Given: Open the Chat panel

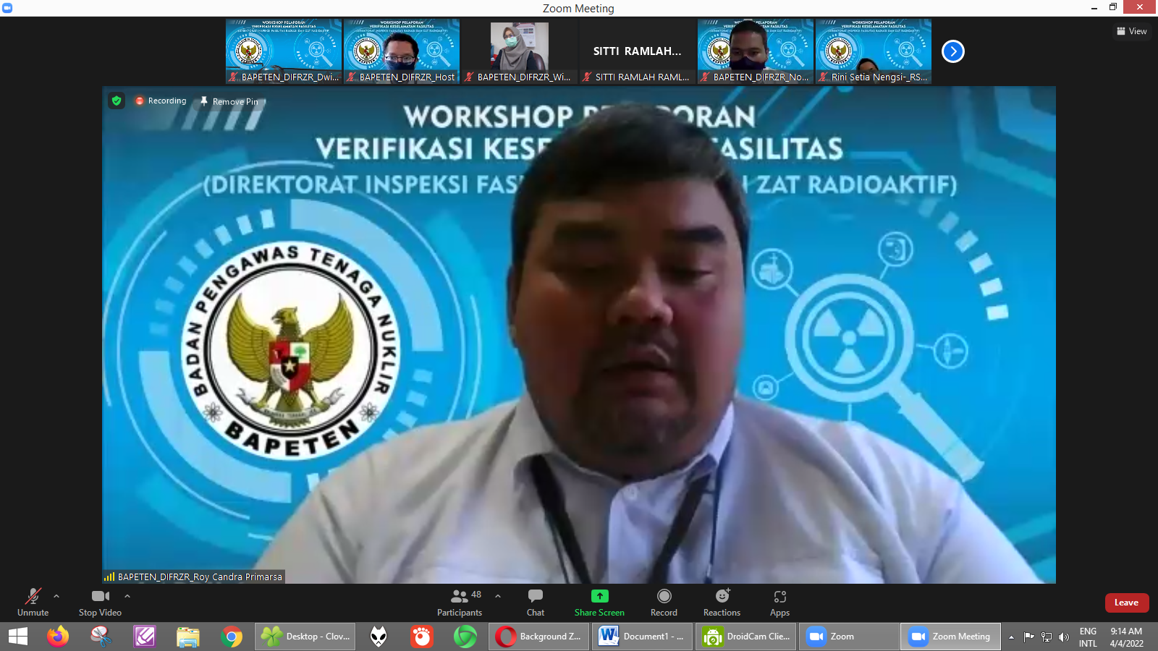Looking at the screenshot, I should click(x=536, y=603).
